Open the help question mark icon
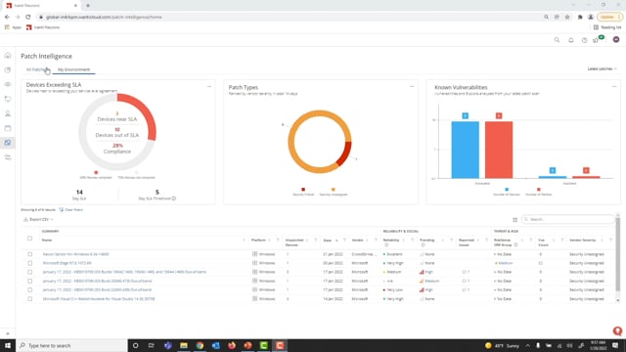The height and width of the screenshot is (352, 626). [584, 40]
